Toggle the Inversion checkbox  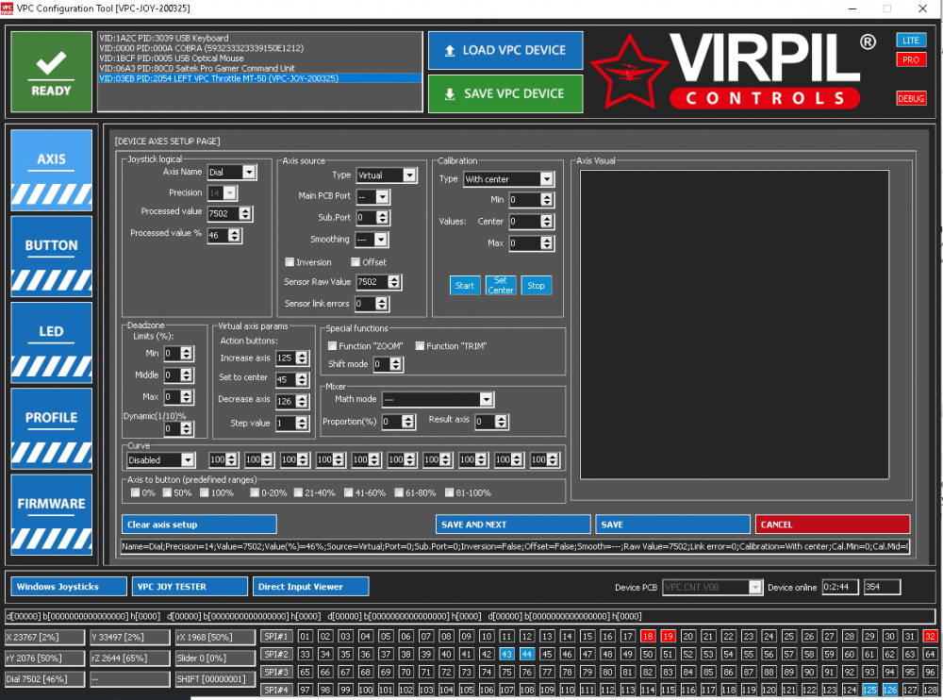coord(290,262)
